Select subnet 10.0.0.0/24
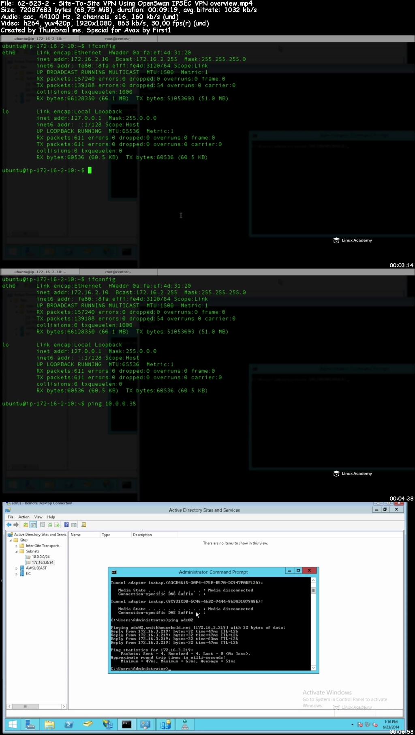 [38, 557]
